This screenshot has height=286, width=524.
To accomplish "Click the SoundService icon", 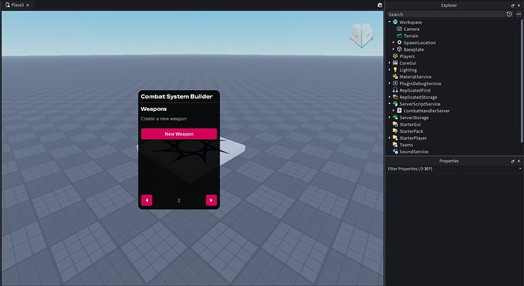I will point(395,152).
